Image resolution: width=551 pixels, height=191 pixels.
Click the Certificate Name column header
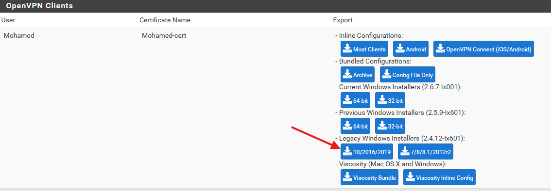tap(165, 20)
